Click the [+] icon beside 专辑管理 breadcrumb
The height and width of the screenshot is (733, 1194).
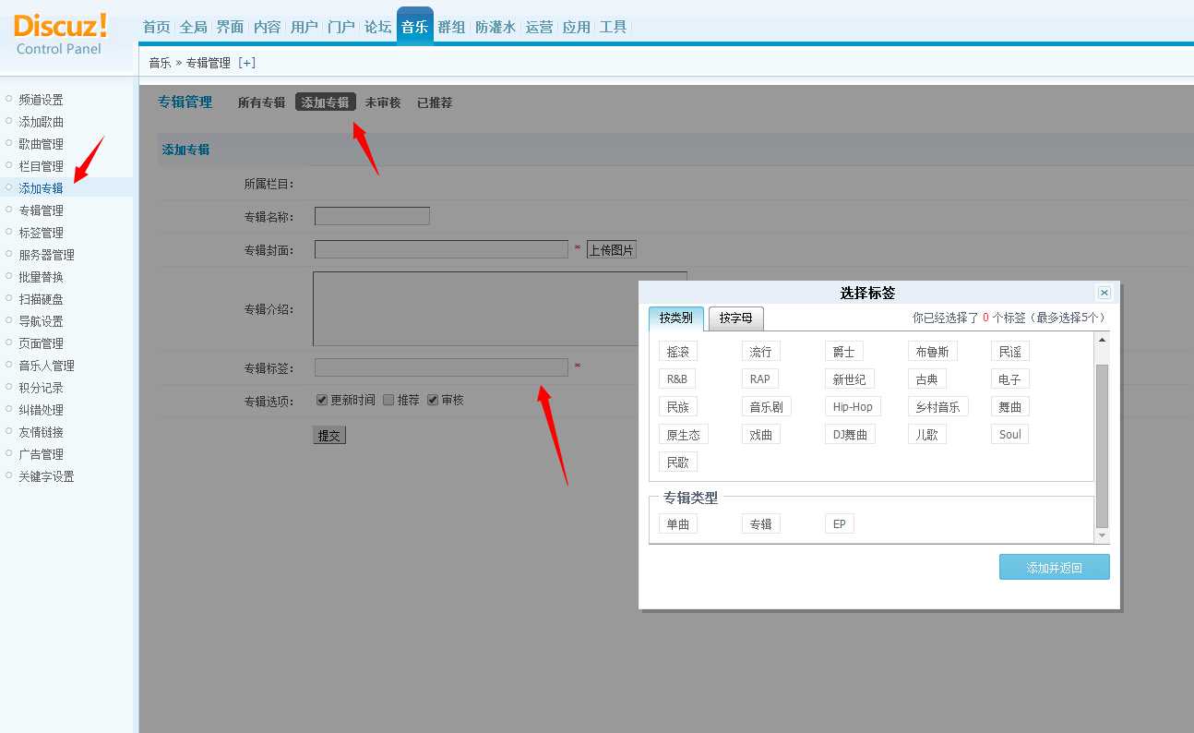coord(246,63)
